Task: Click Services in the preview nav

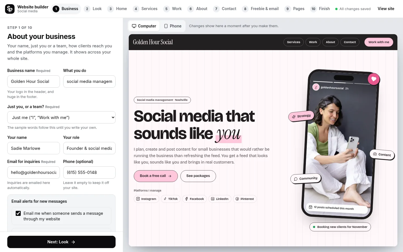Action: [294, 42]
